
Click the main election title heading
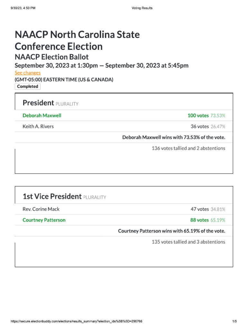click(x=77, y=40)
